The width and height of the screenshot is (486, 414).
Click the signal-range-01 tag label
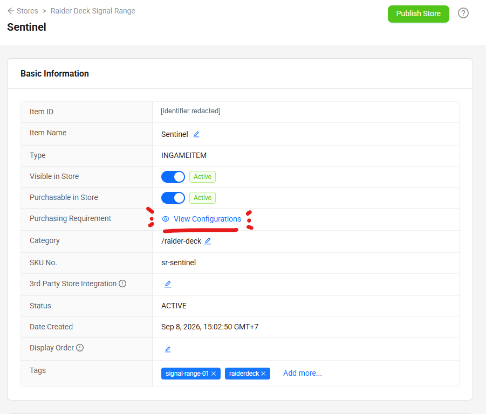(187, 374)
